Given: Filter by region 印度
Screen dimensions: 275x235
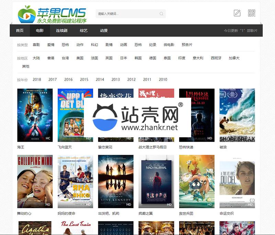Looking at the screenshot, I should tap(182, 58).
